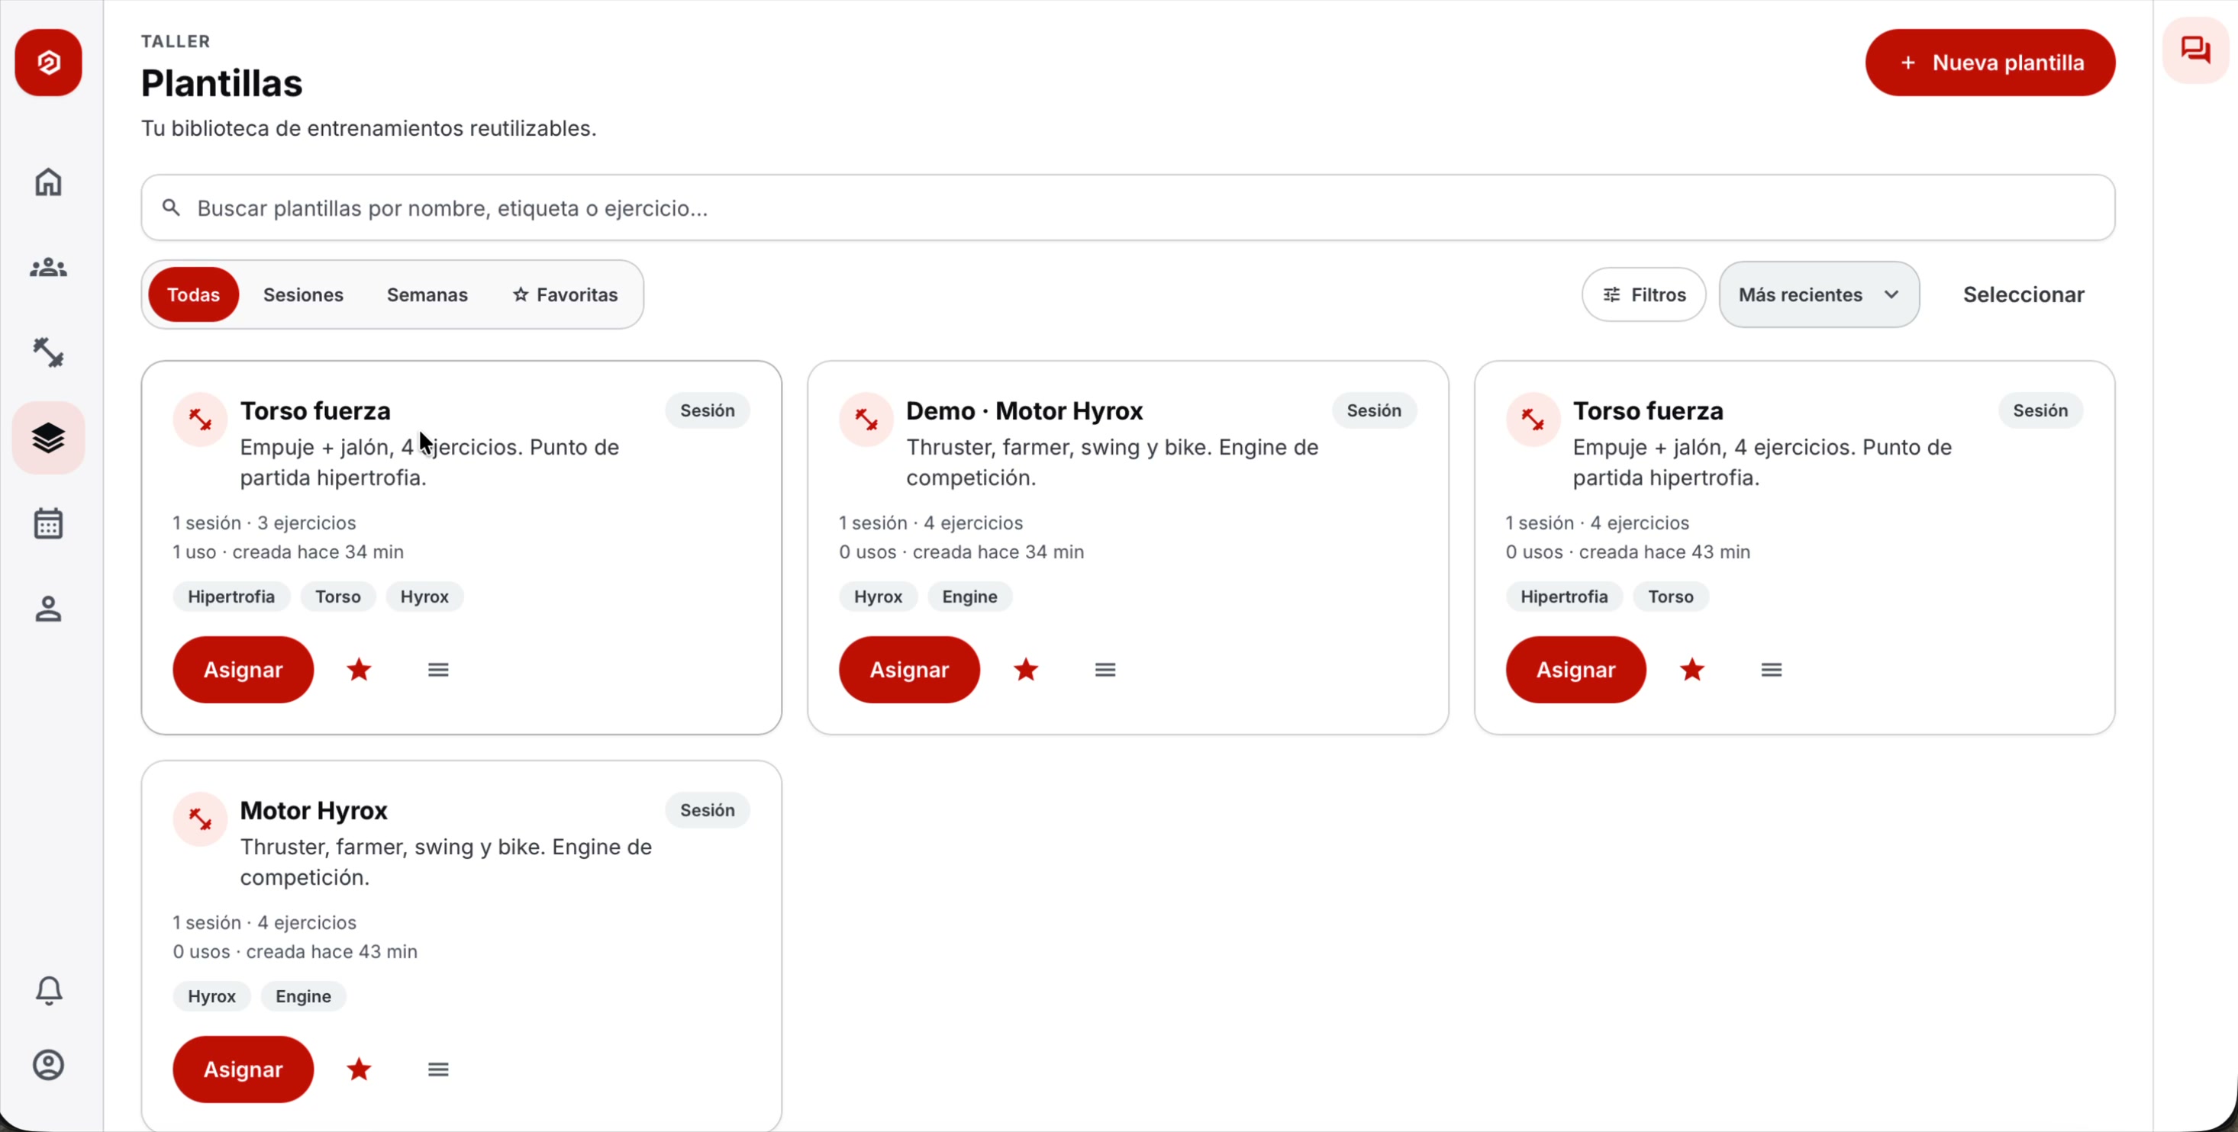This screenshot has width=2238, height=1132.
Task: Open menu for Motor Hyrox card at bottom
Action: (x=439, y=1069)
